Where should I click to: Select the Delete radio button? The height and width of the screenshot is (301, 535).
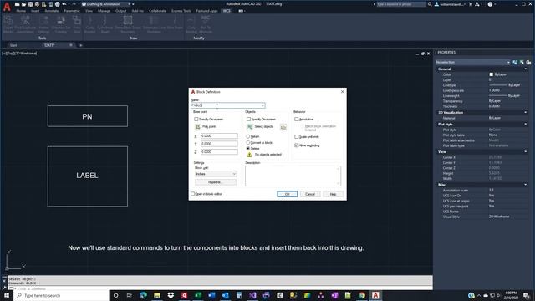click(248, 149)
